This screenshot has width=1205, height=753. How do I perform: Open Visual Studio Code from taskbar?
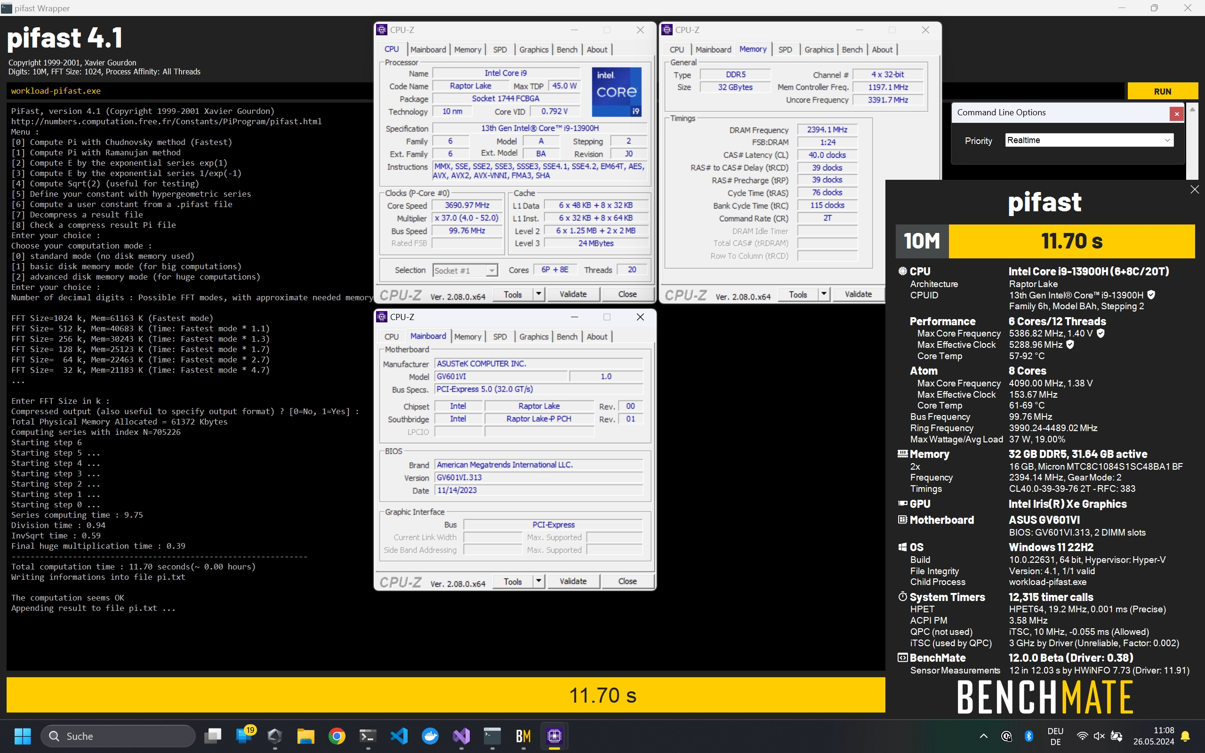coord(399,736)
